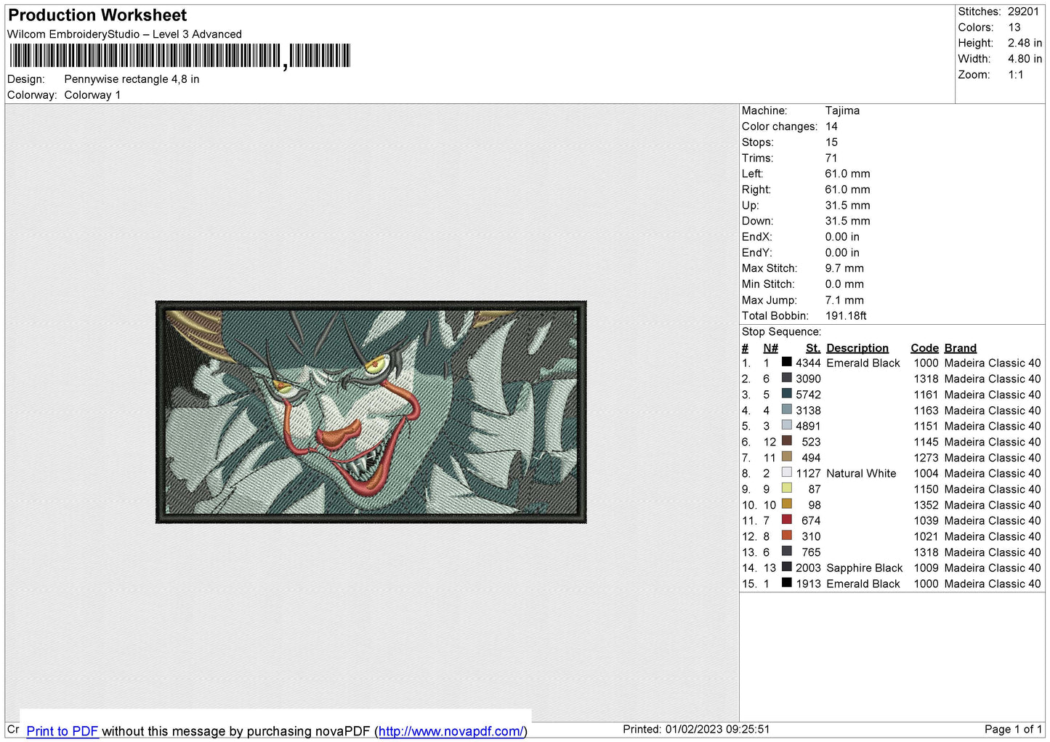Click the Pennywise embroidery design preview

371,412
